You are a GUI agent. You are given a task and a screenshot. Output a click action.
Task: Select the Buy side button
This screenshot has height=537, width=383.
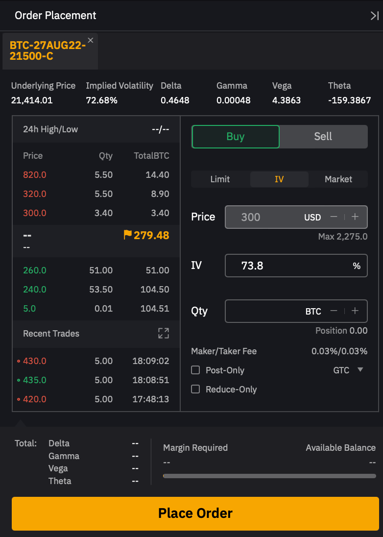(x=235, y=137)
